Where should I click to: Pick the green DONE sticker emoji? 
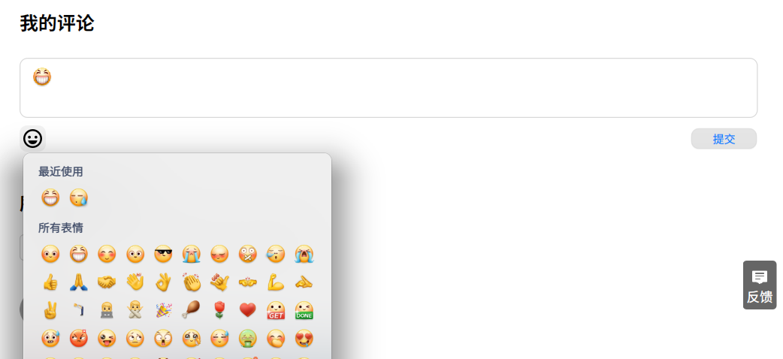[304, 311]
